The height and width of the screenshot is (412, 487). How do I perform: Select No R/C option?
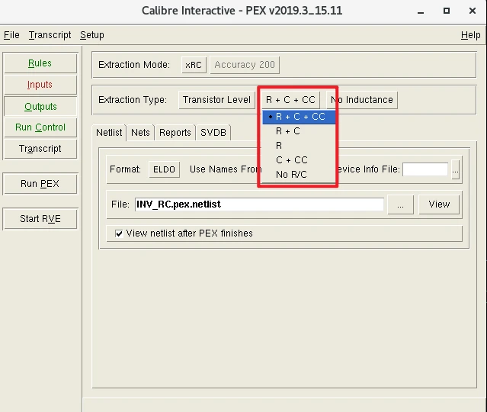point(299,175)
